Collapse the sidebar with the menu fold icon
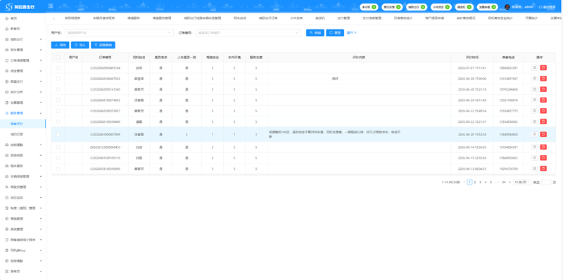The height and width of the screenshot is (280, 563). tap(50, 6)
